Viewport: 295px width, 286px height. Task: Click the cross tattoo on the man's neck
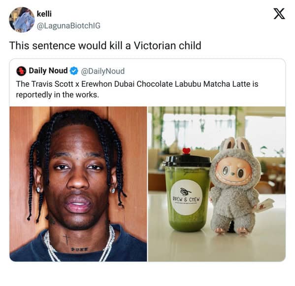tap(66, 240)
